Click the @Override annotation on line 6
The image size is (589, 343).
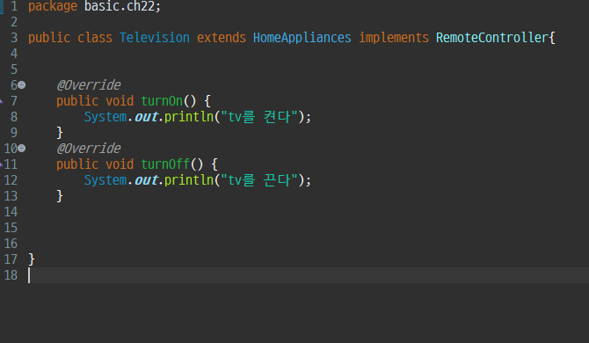click(x=89, y=85)
